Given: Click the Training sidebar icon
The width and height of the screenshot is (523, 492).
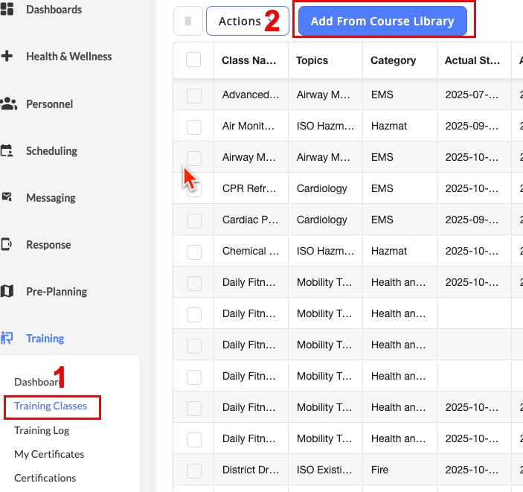Looking at the screenshot, I should point(7,339).
